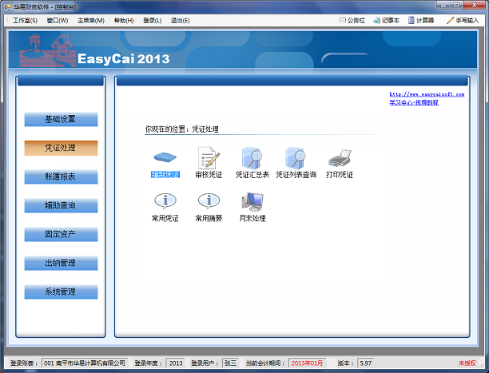This screenshot has width=489, height=373.
Task: Click the 退出(E) menu item
Action: click(180, 21)
